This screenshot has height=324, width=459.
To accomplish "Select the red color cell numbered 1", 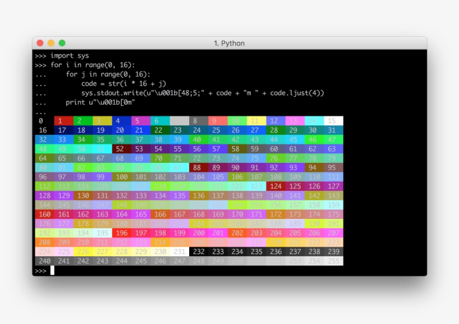I will point(60,120).
